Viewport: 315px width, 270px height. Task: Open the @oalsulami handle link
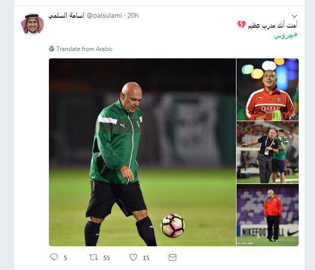104,15
